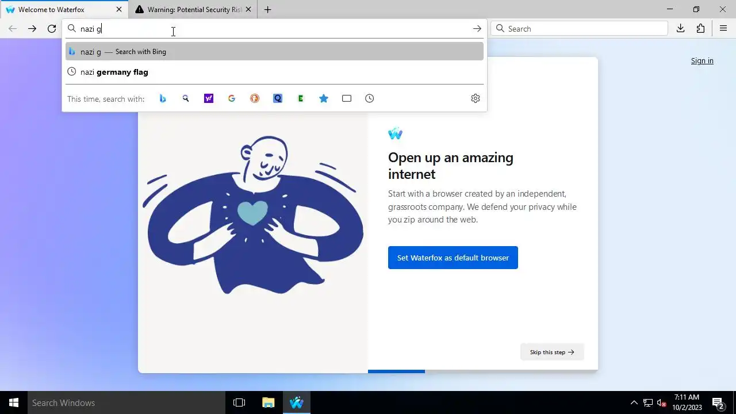Open File Explorer from taskbar
Image resolution: width=736 pixels, height=414 pixels.
pyautogui.click(x=268, y=402)
